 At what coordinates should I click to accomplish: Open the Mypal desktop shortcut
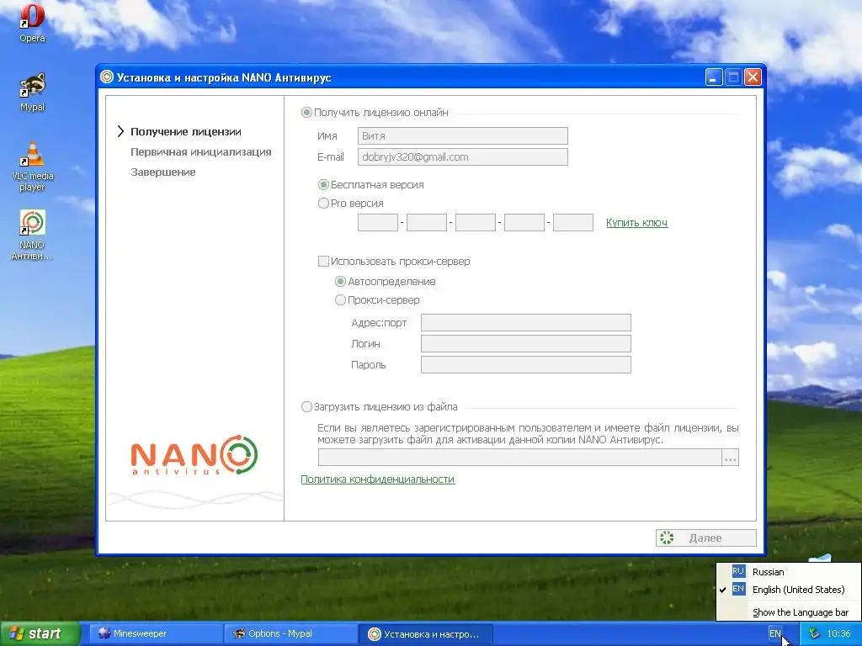click(32, 92)
